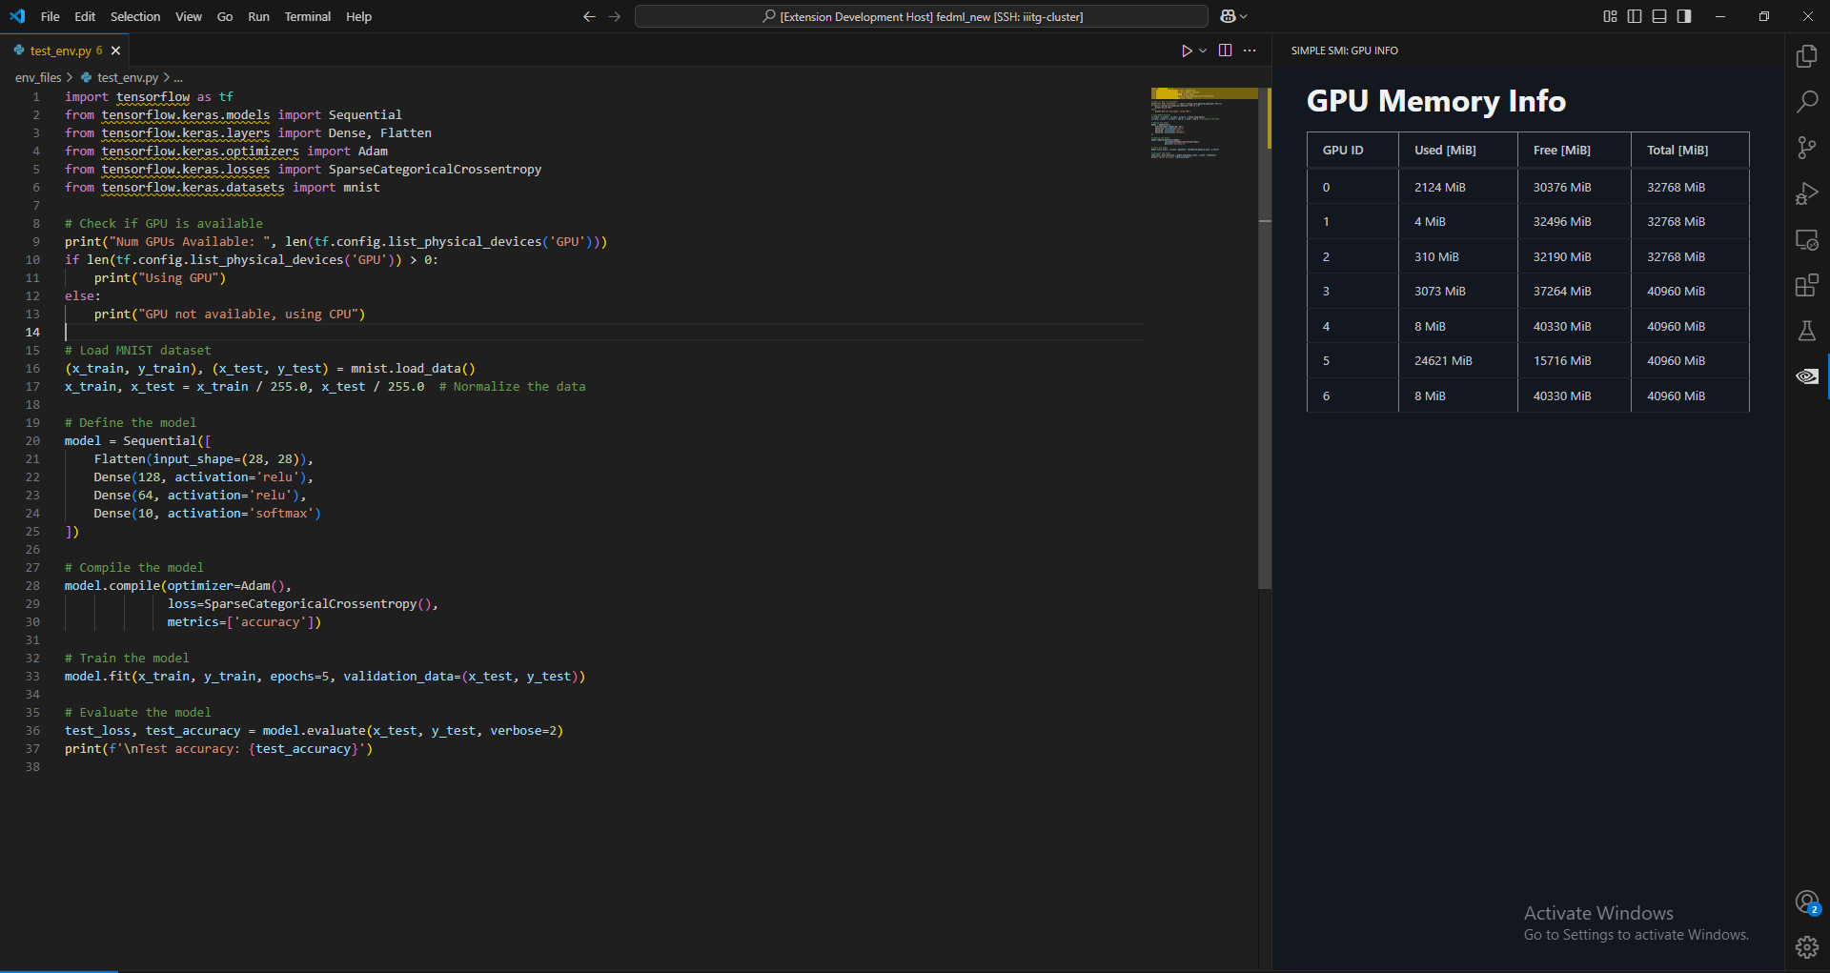Open the Run and Debug view
Image resolution: width=1830 pixels, height=973 pixels.
1806,193
